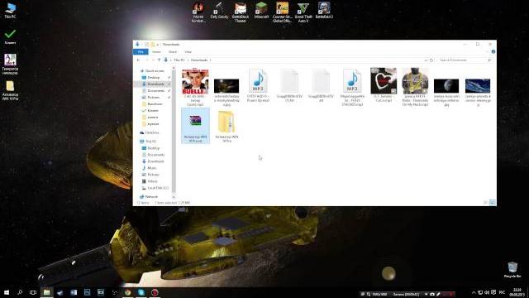The width and height of the screenshot is (529, 298).
Task: Select Desktop under Quick access
Action: tap(154, 78)
